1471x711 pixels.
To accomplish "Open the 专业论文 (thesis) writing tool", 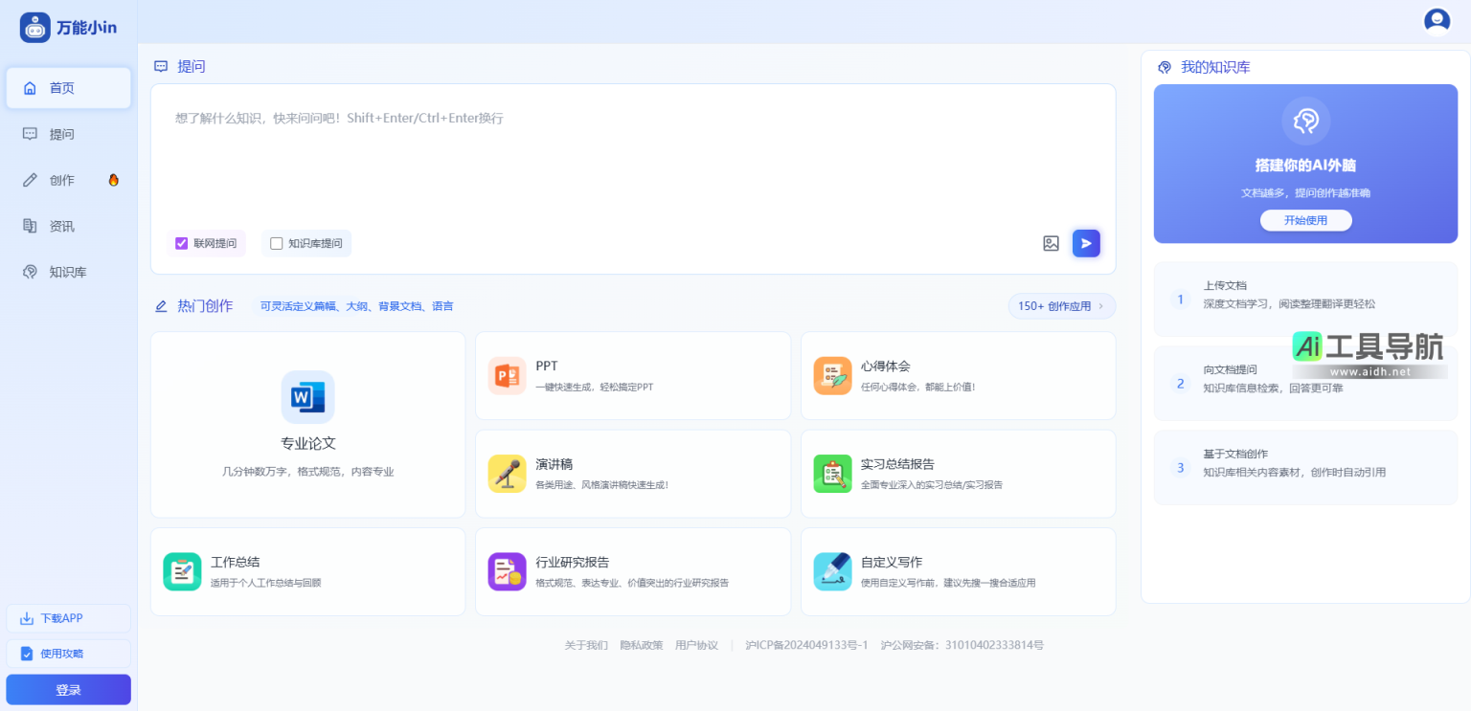I will 307,425.
